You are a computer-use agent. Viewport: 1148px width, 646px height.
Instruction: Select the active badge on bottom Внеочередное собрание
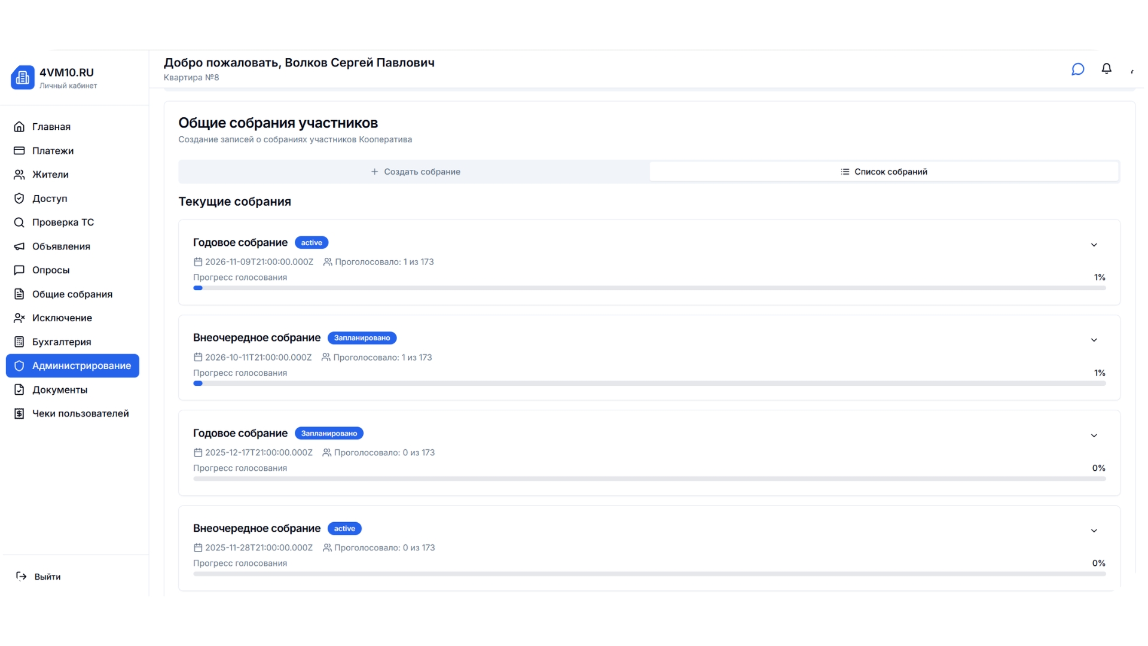tap(344, 528)
